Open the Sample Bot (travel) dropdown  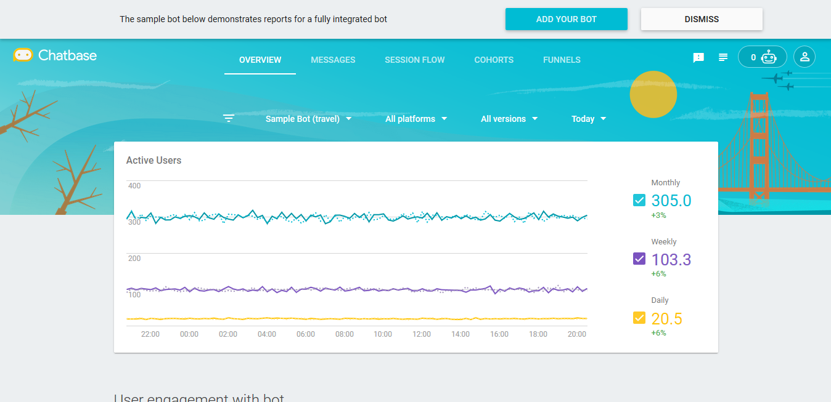[308, 119]
